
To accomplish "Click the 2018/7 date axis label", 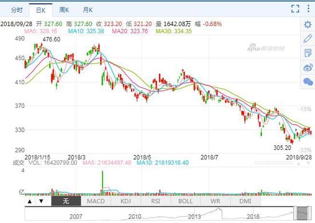I will [x=209, y=157].
